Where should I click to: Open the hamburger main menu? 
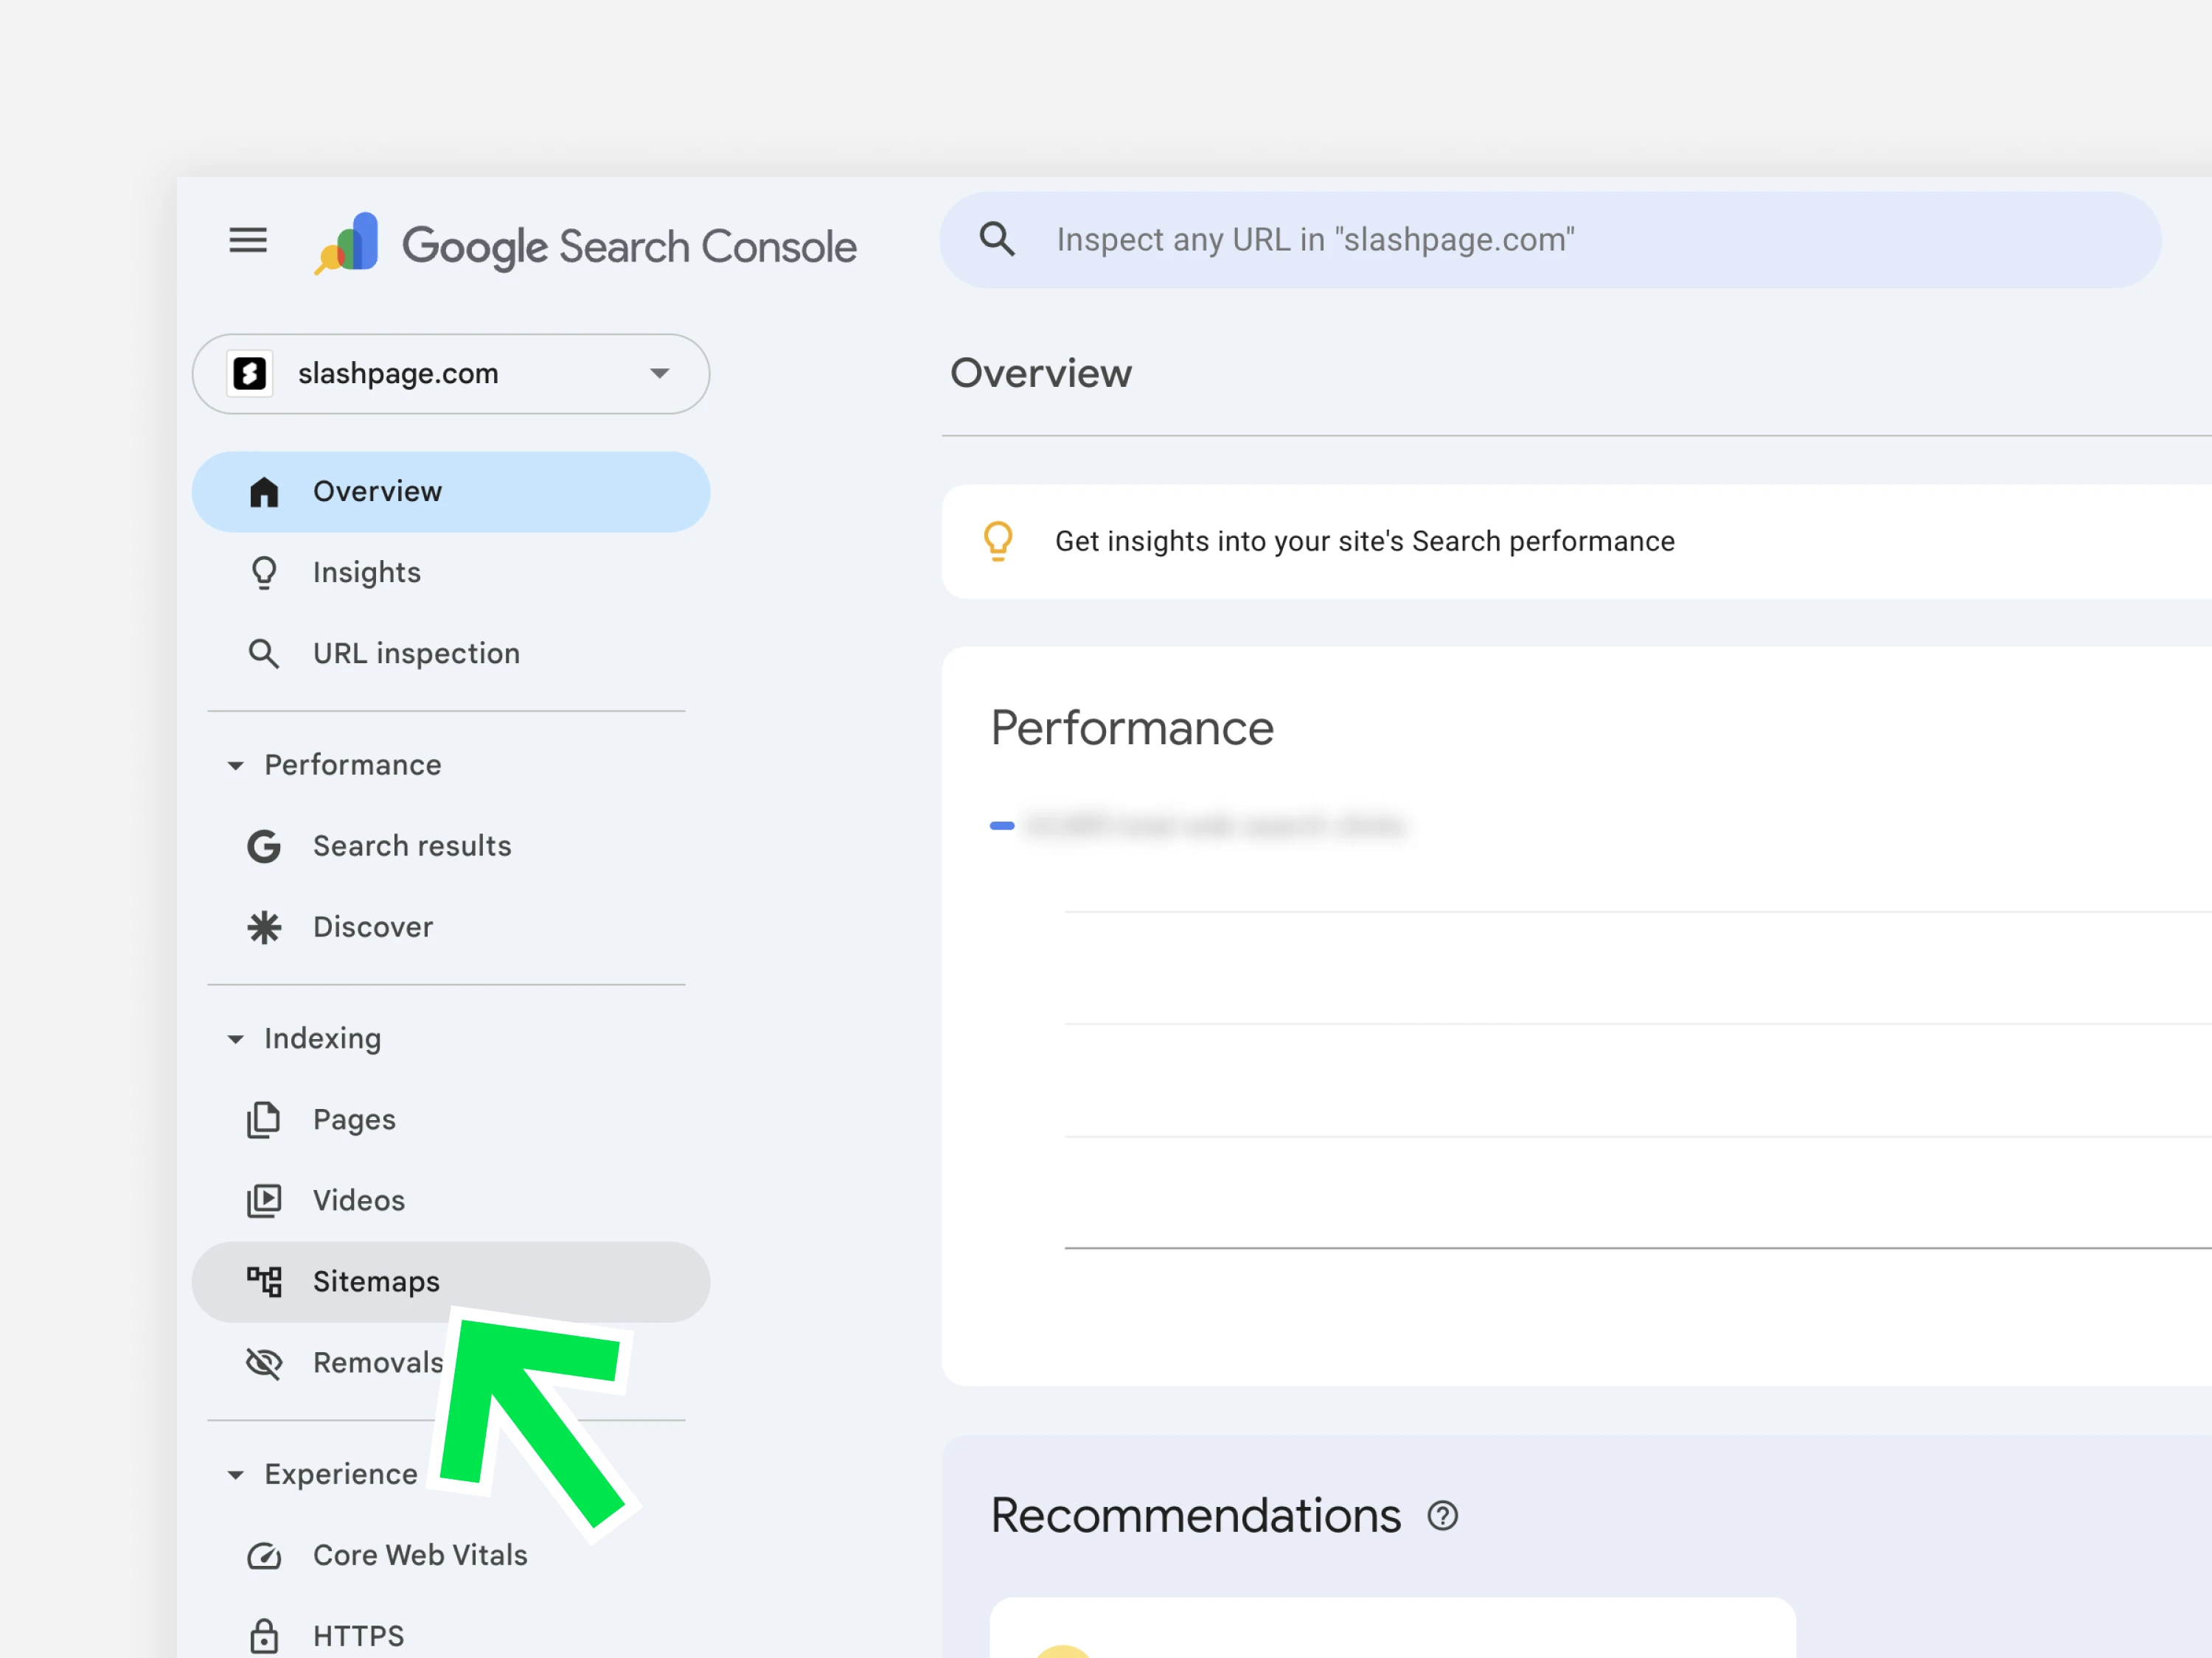248,241
